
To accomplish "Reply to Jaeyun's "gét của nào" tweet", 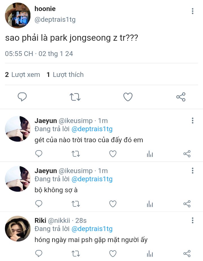I will point(39,154).
